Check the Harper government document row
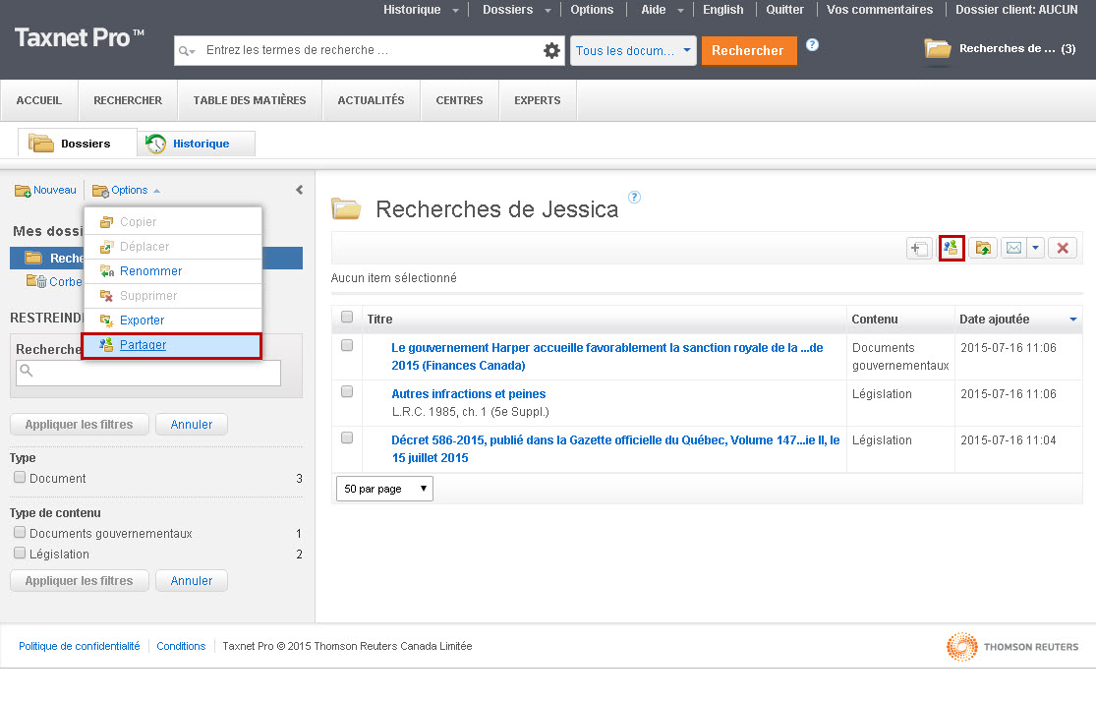Viewport: 1096px width, 701px height. [x=347, y=345]
